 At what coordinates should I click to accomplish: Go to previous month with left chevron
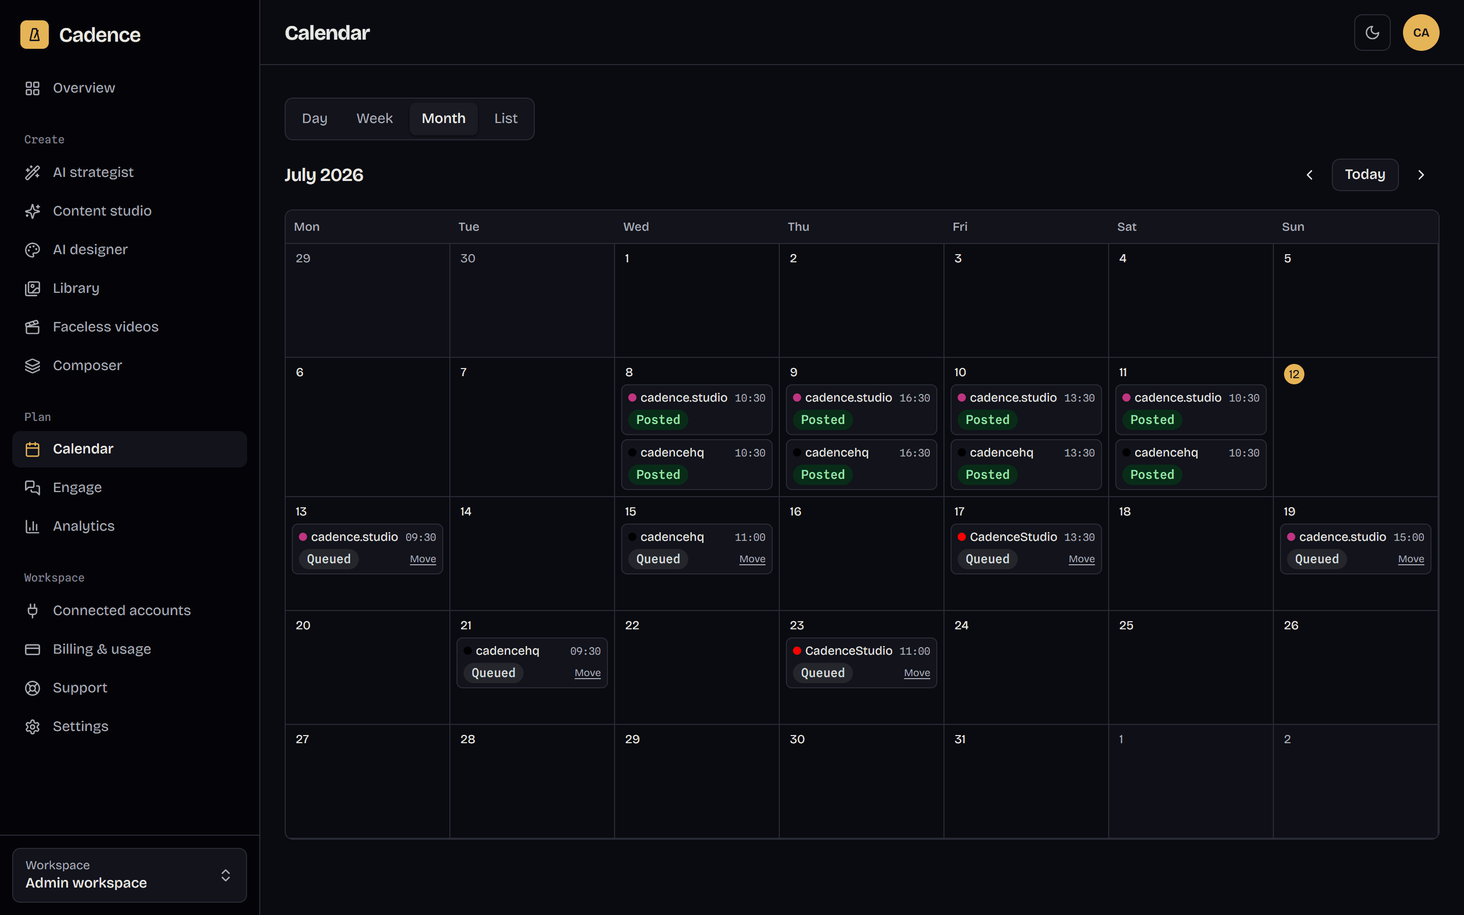coord(1310,175)
